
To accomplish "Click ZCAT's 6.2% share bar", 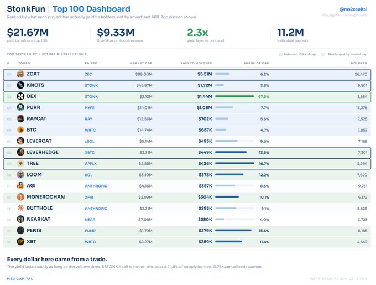I will click(x=222, y=74).
